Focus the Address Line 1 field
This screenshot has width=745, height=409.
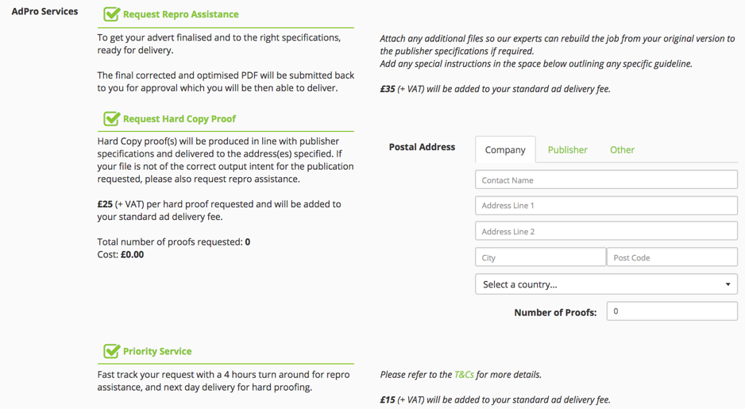(606, 206)
